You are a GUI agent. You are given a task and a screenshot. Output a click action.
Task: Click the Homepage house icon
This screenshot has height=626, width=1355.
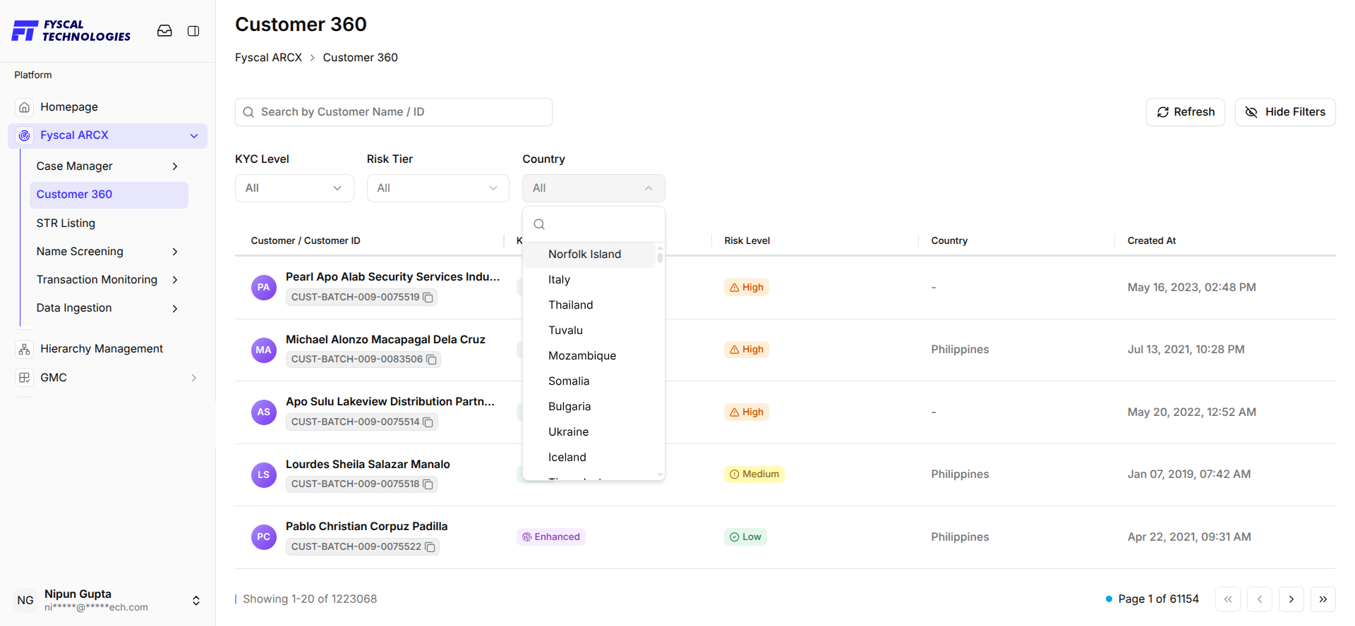[x=25, y=107]
